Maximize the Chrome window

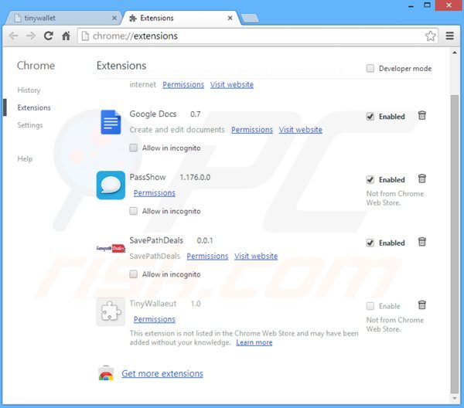coord(427,5)
